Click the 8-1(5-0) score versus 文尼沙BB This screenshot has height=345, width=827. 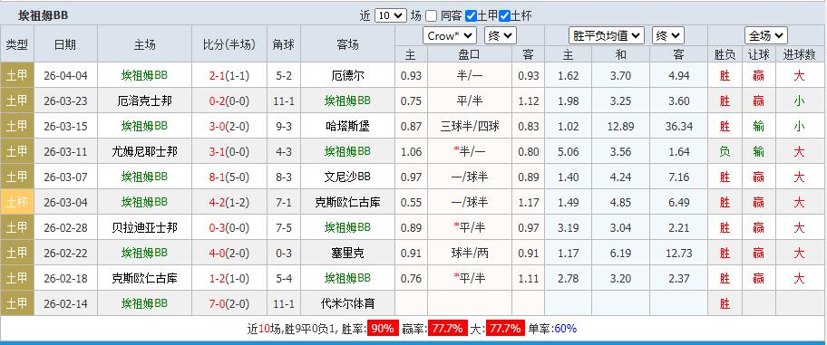(229, 177)
